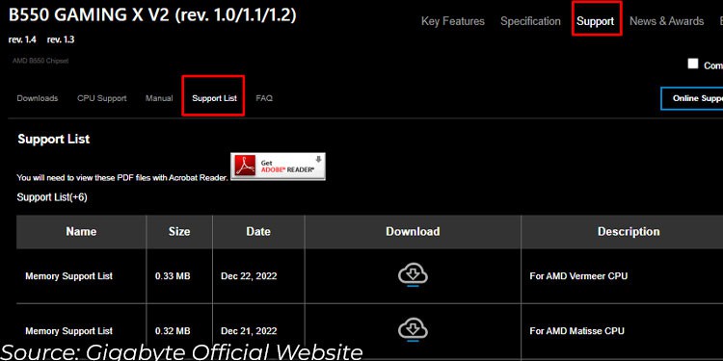Switch to the Downloads sub-tab

pos(38,98)
